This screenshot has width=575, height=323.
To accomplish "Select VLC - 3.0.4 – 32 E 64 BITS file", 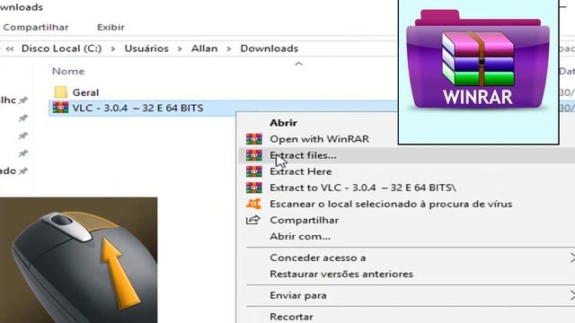I will point(137,108).
